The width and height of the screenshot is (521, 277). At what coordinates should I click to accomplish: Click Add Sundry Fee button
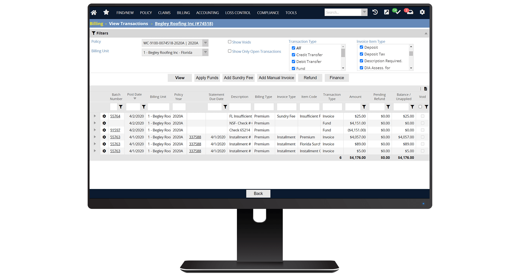click(239, 78)
